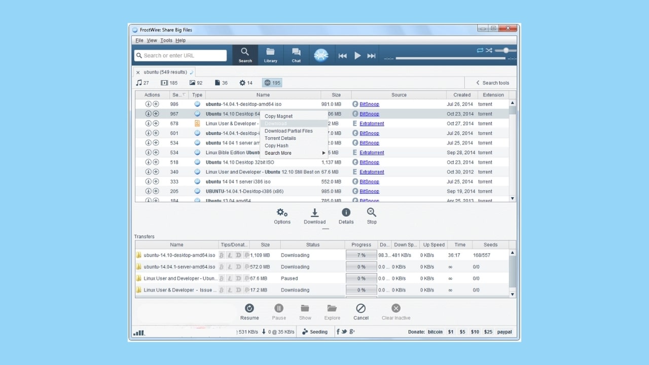
Task: Click the Search or enter URL field
Action: click(181, 55)
